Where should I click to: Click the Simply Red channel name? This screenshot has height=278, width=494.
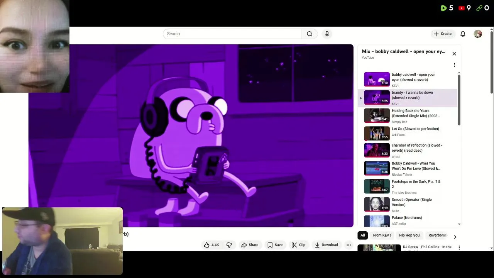(399, 122)
